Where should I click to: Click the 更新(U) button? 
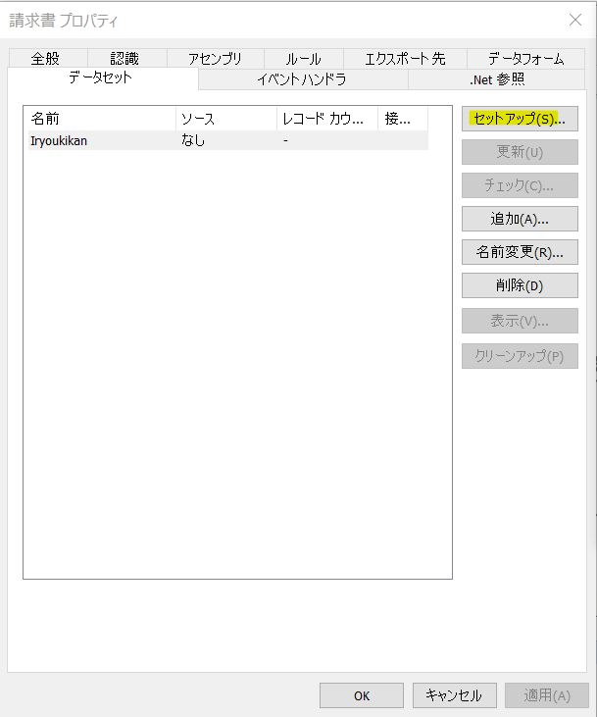(x=520, y=152)
